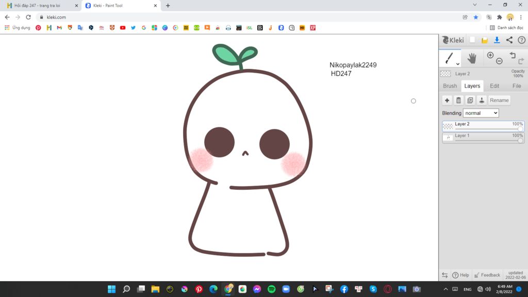The image size is (528, 297).
Task: Open the Ứng dụng apps shortcut
Action: [x=17, y=28]
